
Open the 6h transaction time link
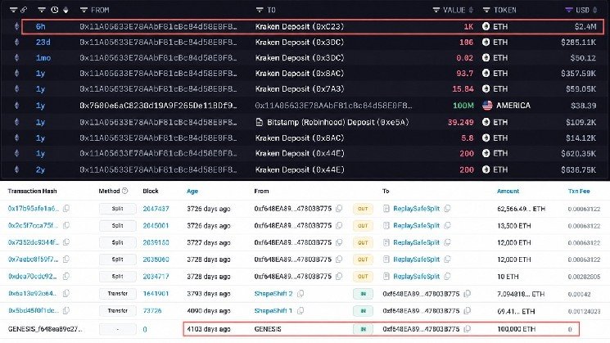click(40, 26)
